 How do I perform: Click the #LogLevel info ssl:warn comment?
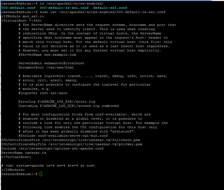[x=43, y=93]
